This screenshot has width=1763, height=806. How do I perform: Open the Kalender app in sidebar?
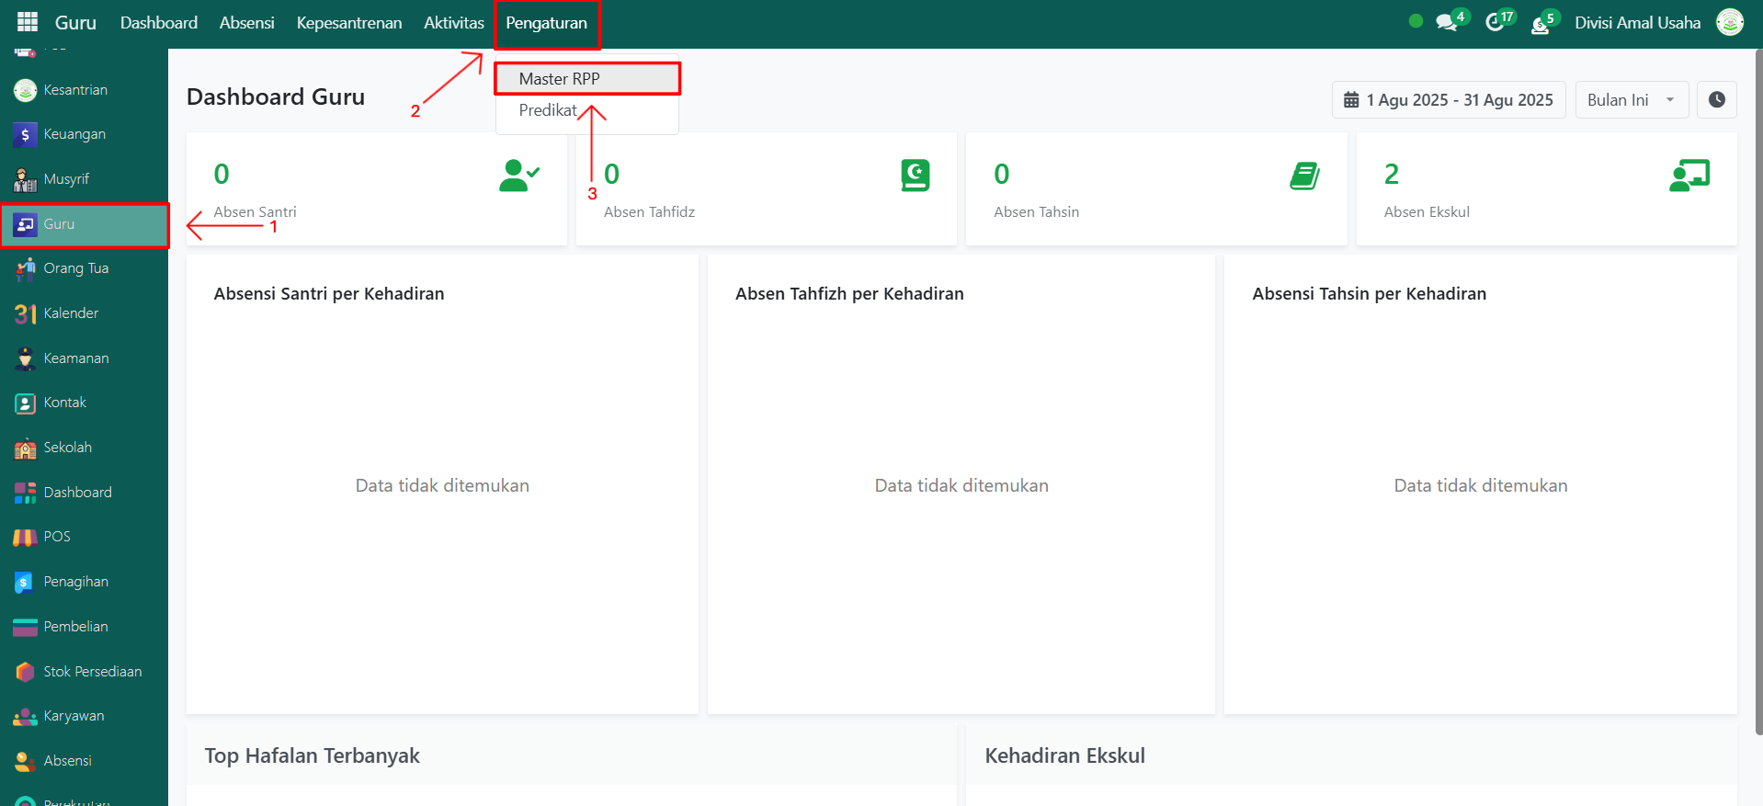tap(71, 313)
